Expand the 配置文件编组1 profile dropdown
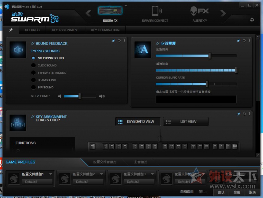The image size is (263, 198). point(51,174)
